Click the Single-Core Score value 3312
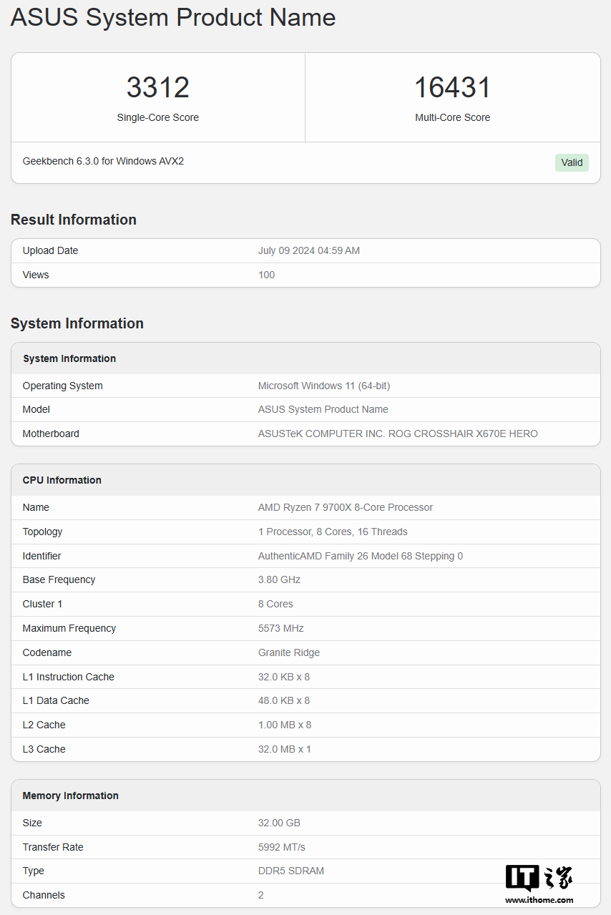Screen dimensions: 611x915 pos(158,87)
